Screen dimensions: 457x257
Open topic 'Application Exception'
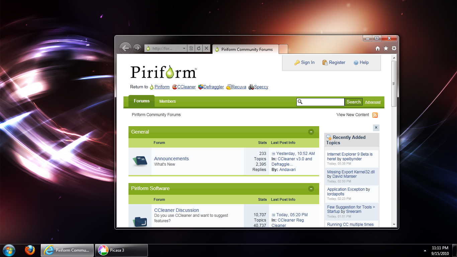pyautogui.click(x=346, y=189)
